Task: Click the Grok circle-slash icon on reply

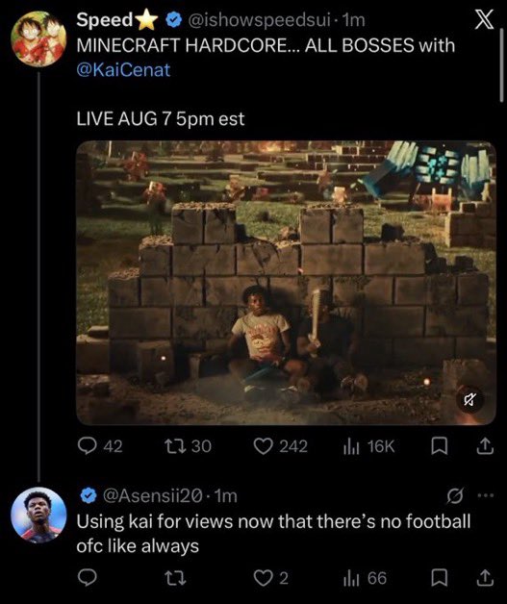Action: (455, 495)
